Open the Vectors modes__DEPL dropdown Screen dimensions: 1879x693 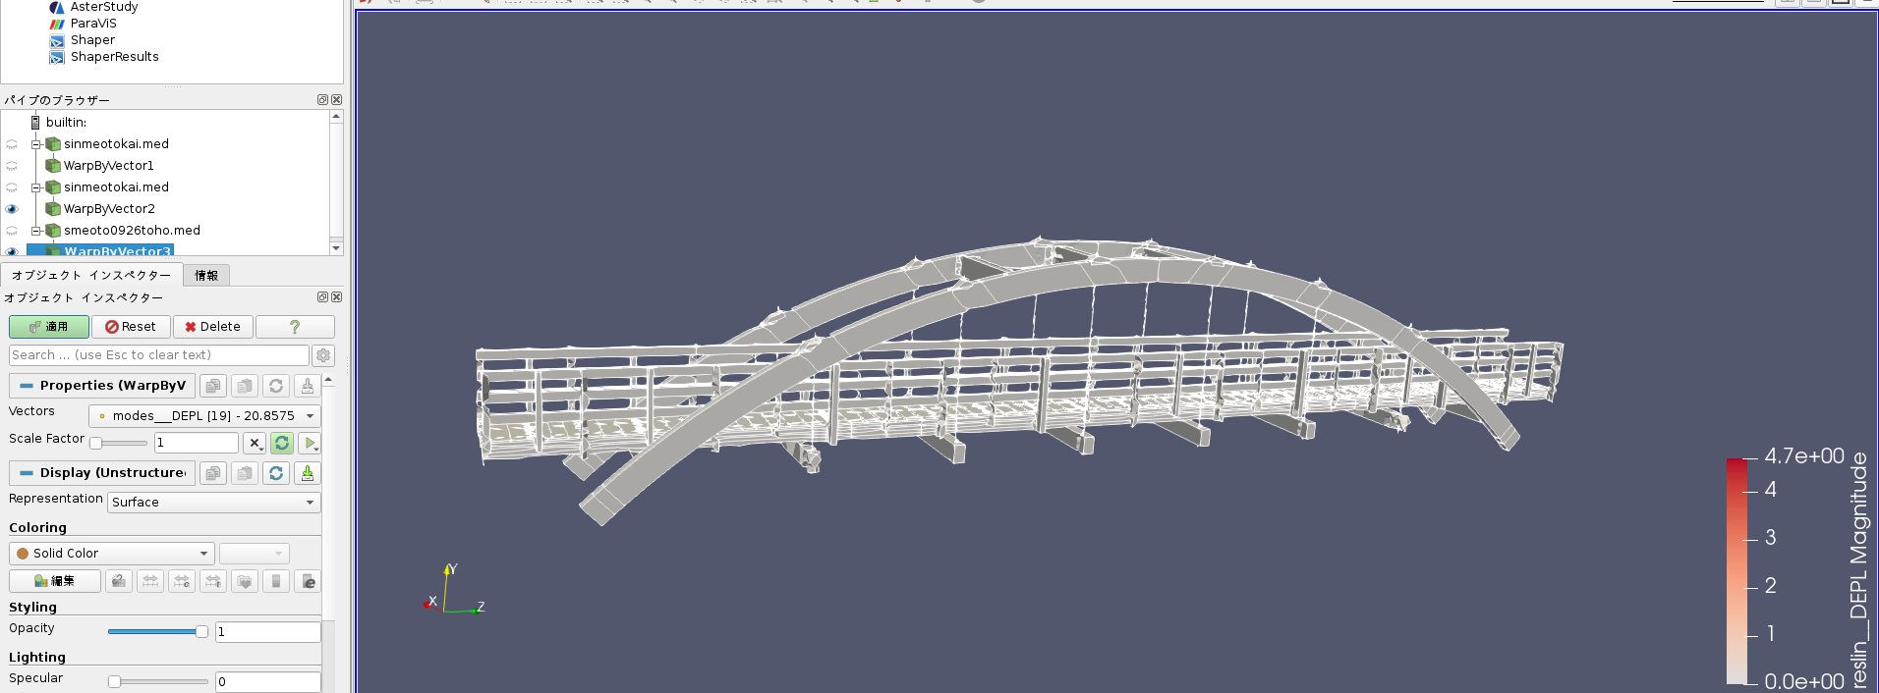(204, 416)
